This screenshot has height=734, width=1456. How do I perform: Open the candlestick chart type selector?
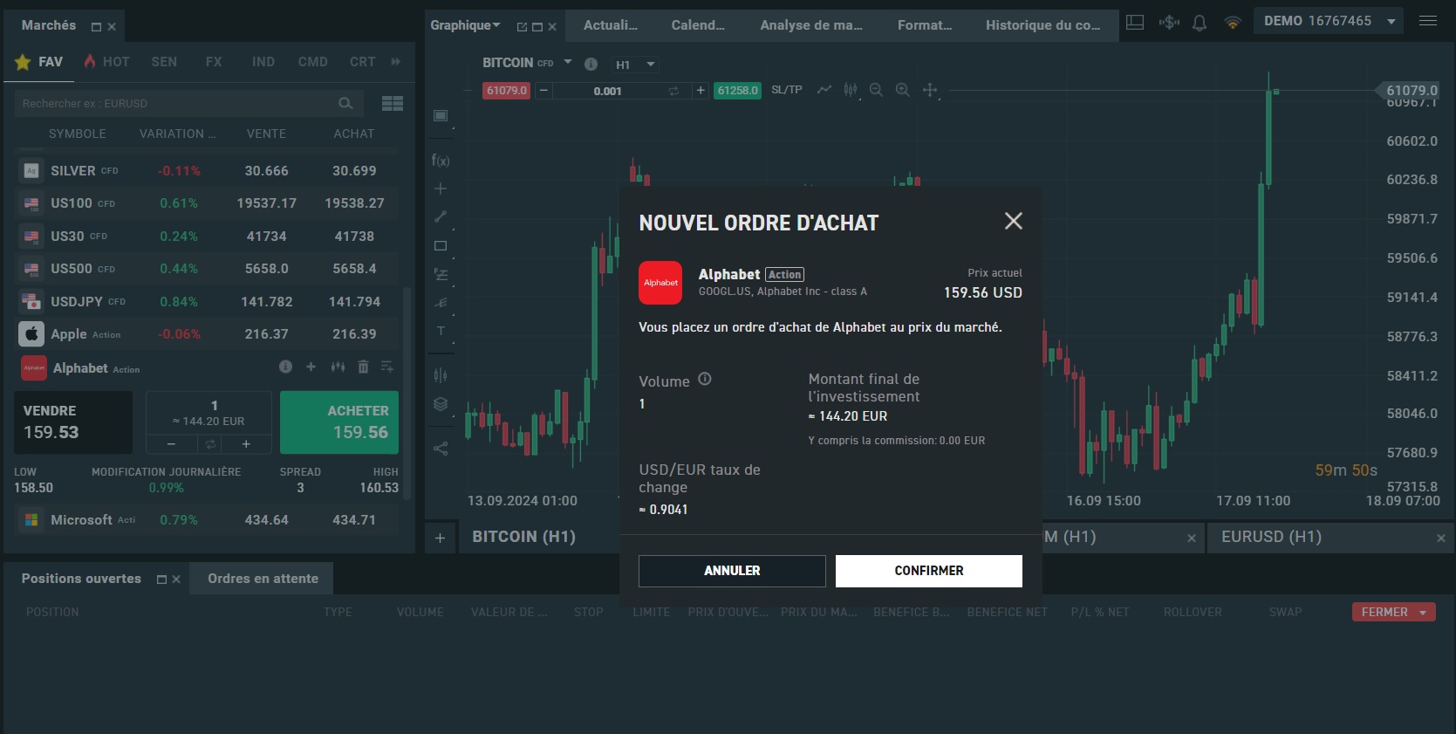pos(851,90)
